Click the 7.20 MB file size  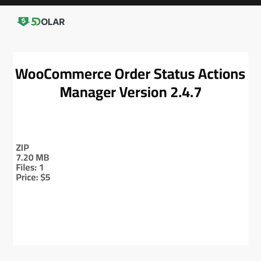point(32,158)
